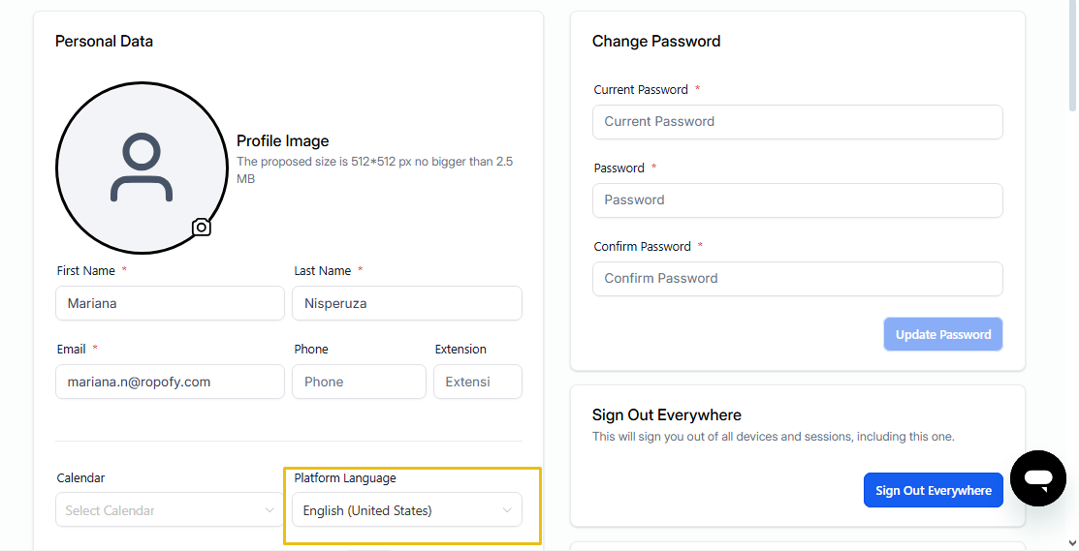
Task: Click the scrollbar down arrow
Action: coord(1072,543)
